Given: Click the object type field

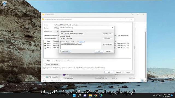Looking at the screenshot, I should pos(81,33).
